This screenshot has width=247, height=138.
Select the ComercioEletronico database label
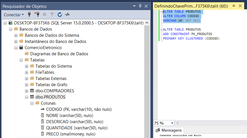point(43,47)
